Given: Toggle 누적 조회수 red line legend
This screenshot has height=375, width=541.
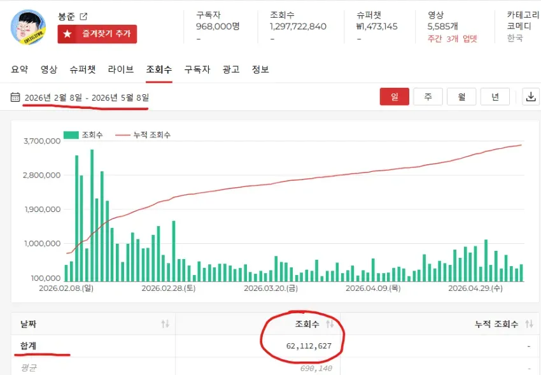Looking at the screenshot, I should [x=143, y=135].
